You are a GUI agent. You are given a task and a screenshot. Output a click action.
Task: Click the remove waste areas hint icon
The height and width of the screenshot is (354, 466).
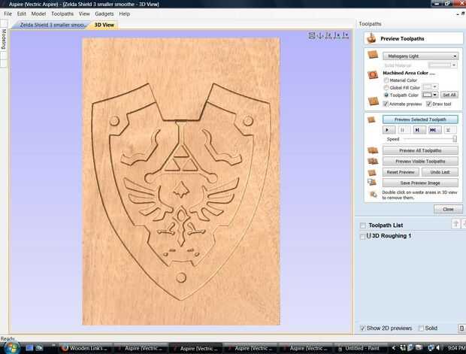(373, 195)
